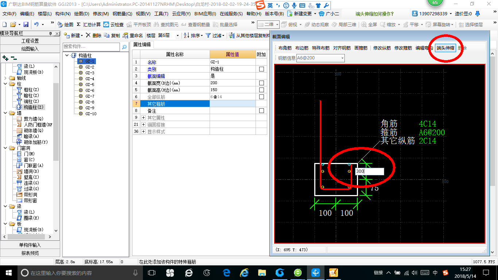Run 汇总计算 summary calculation
The image size is (498, 280).
(x=89, y=24)
